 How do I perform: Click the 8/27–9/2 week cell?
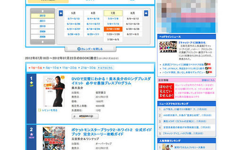[133, 34]
